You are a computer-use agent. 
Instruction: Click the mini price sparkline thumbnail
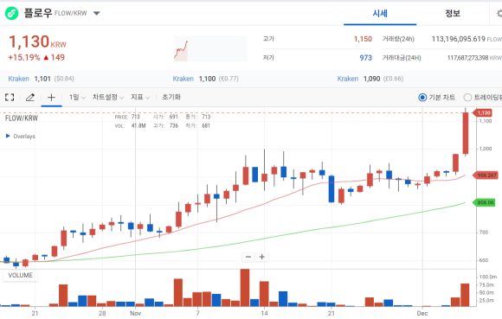click(x=210, y=48)
